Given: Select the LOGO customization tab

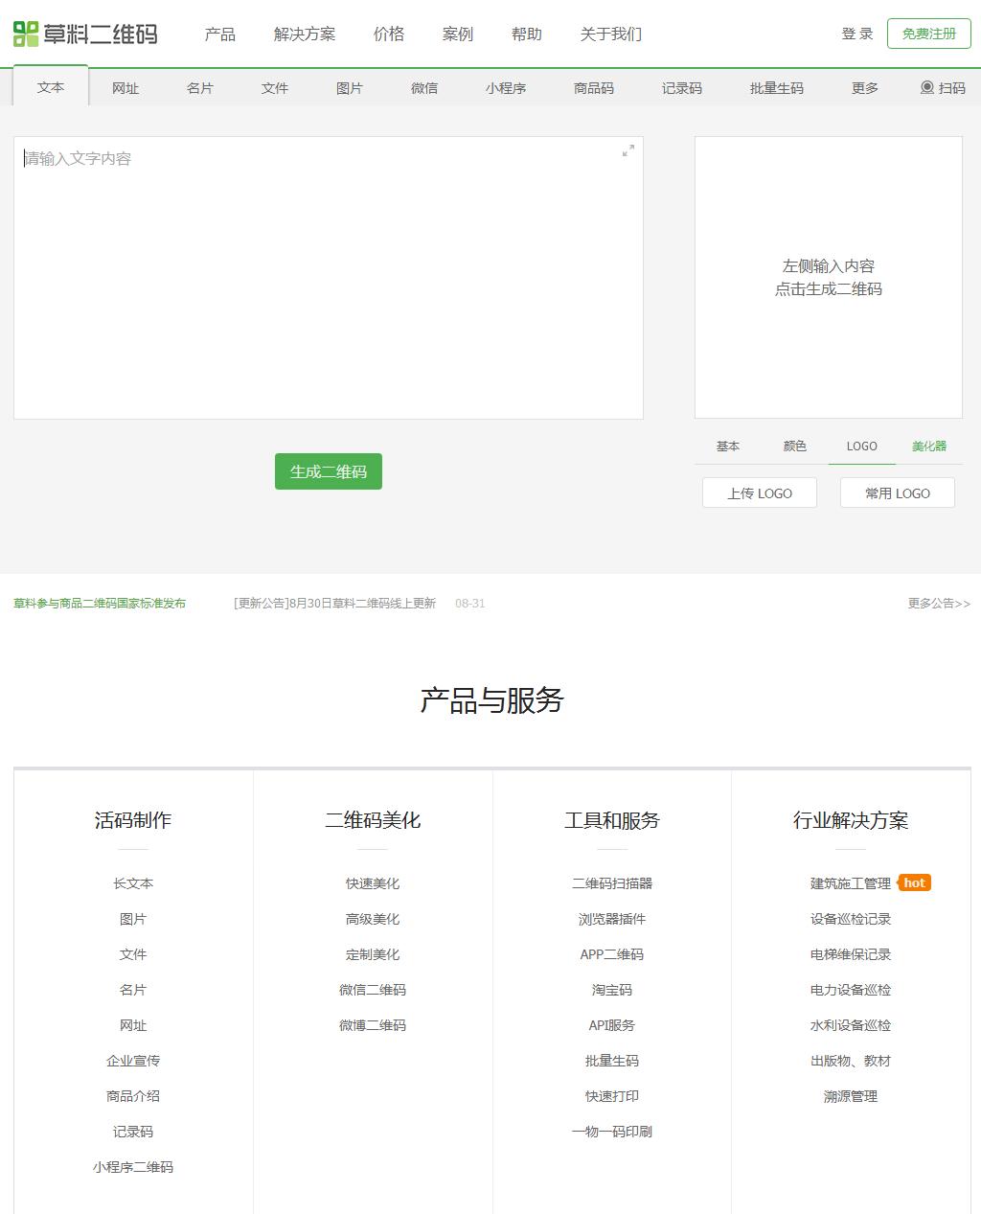Looking at the screenshot, I should point(860,446).
